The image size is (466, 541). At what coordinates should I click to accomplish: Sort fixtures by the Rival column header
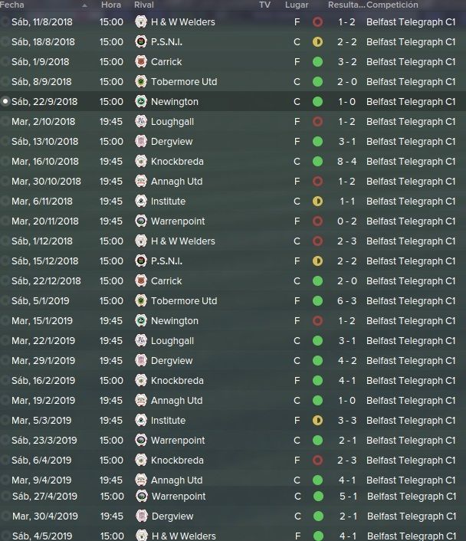[x=144, y=5]
